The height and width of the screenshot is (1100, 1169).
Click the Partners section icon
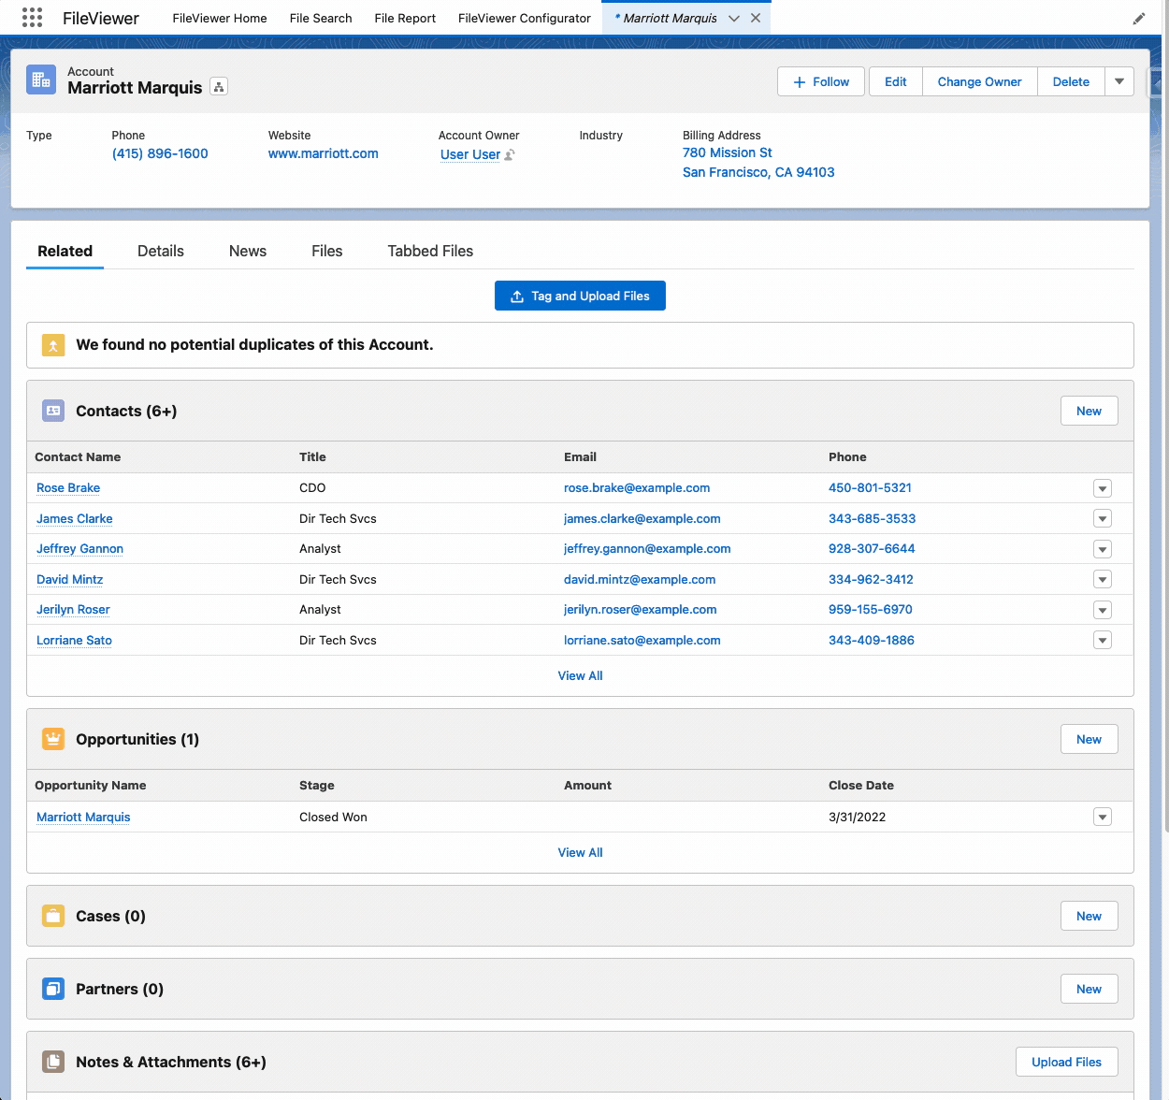coord(53,989)
